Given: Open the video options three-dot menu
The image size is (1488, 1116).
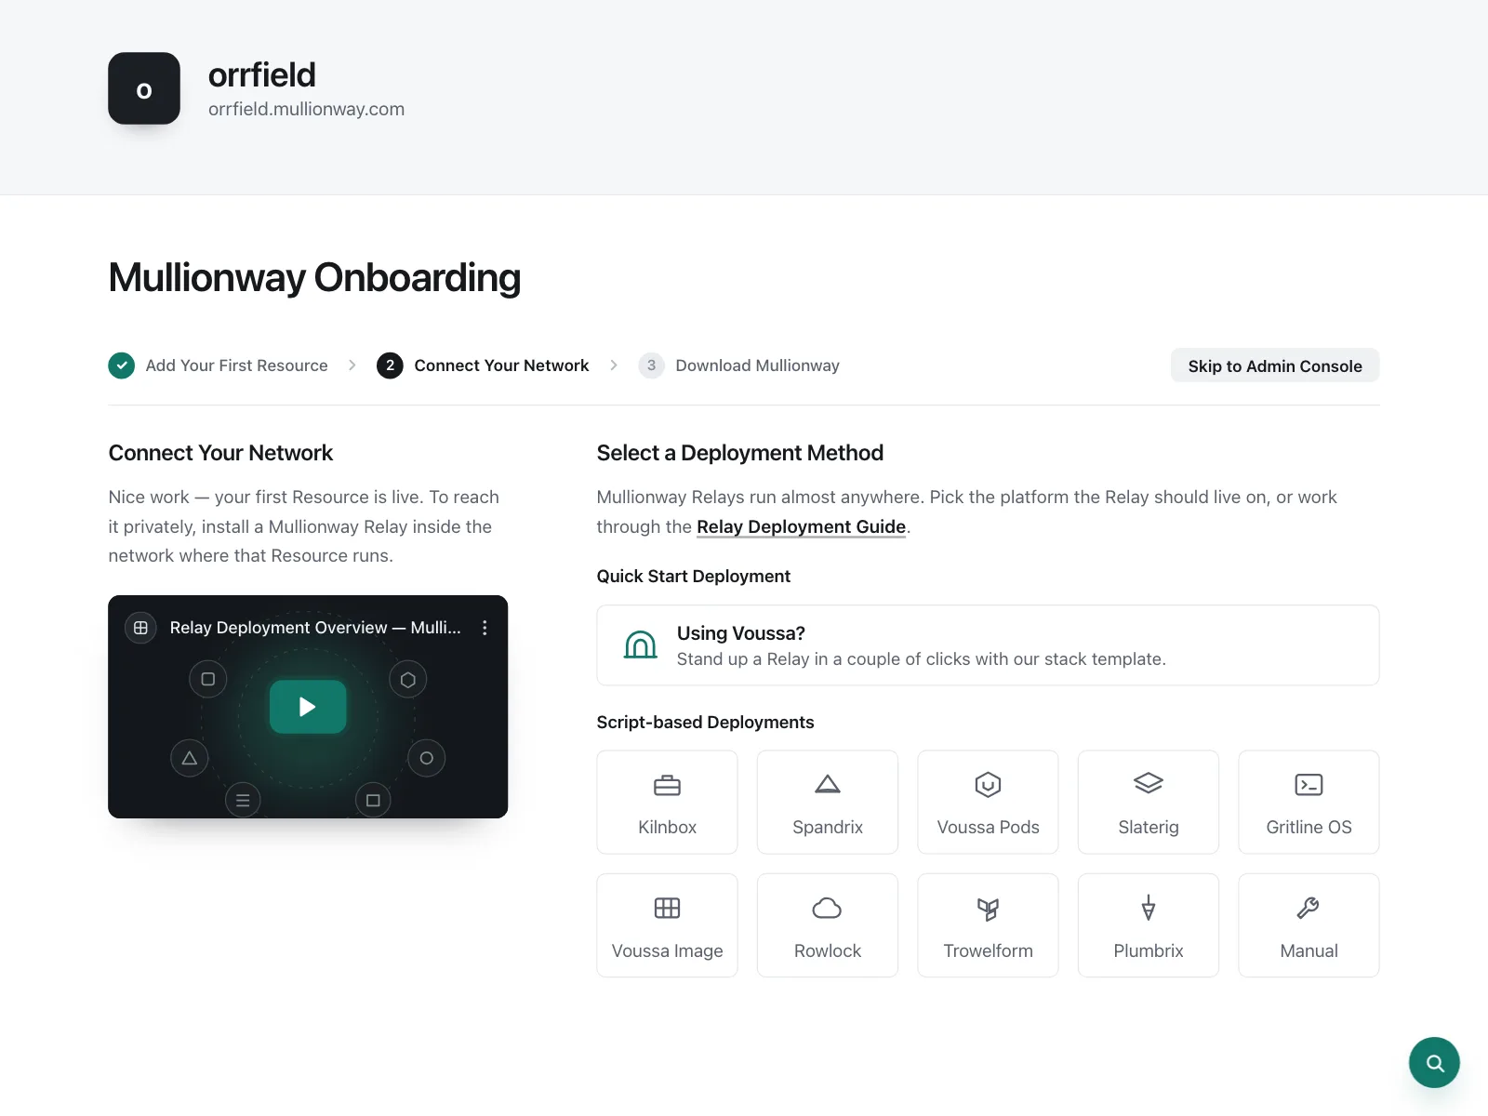Looking at the screenshot, I should 485,628.
